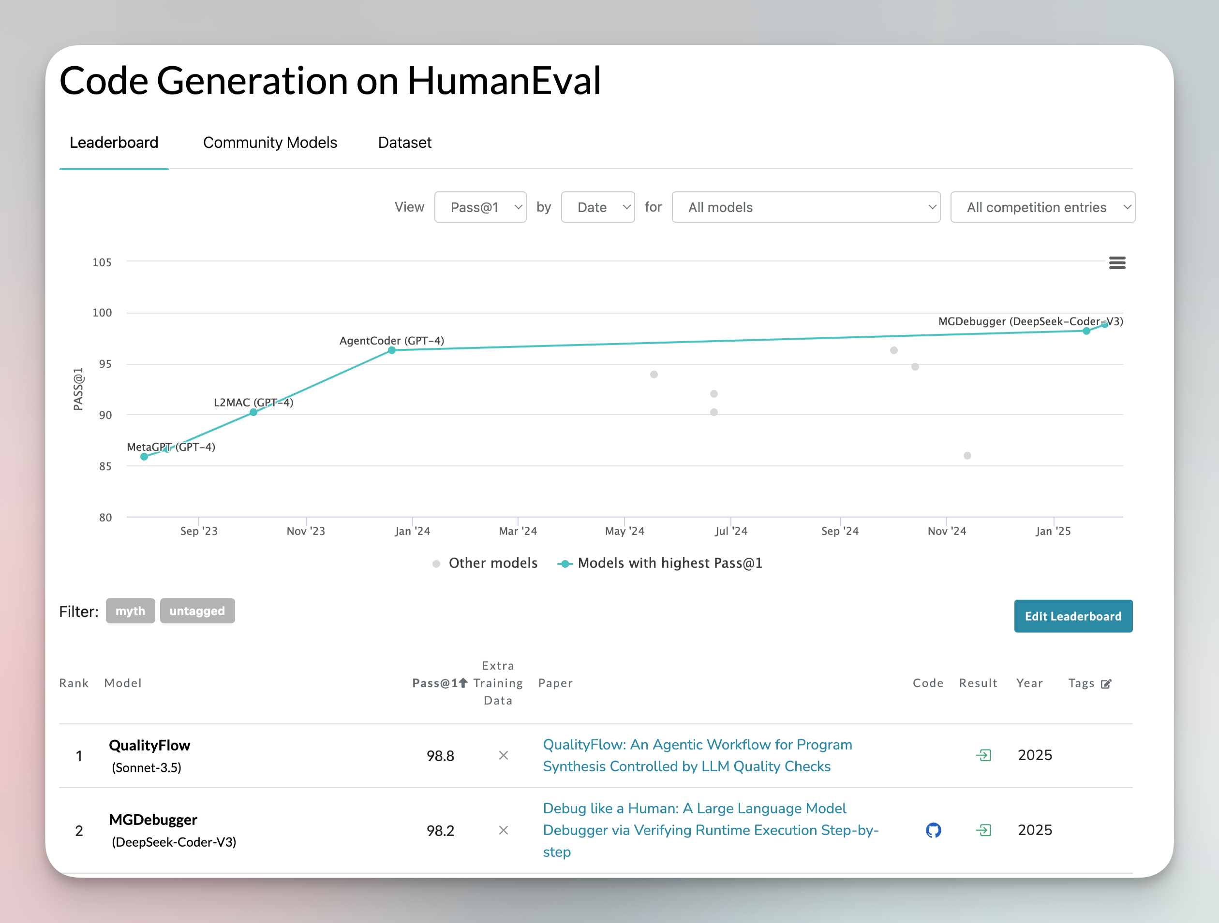Open the 'by Date' dropdown
This screenshot has width=1219, height=923.
click(x=598, y=207)
